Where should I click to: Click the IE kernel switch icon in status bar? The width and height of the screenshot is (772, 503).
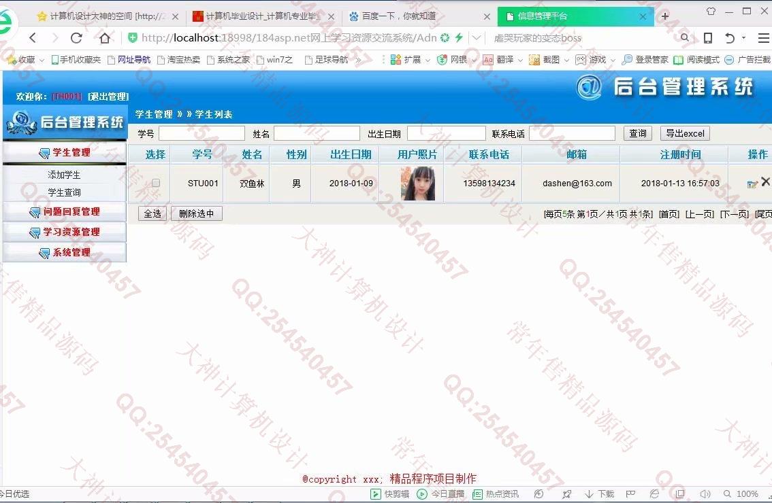[x=654, y=493]
